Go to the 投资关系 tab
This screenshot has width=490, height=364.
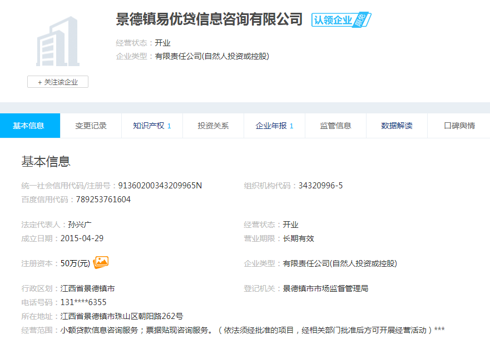click(213, 126)
